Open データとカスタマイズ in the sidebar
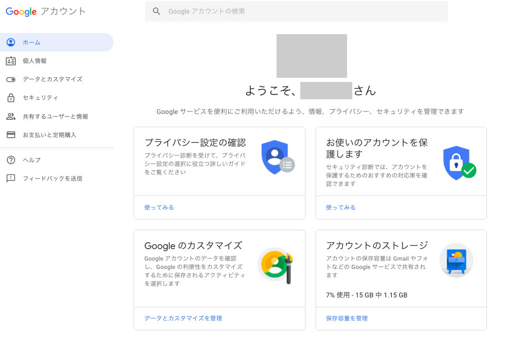This screenshot has width=530, height=341. 52,79
